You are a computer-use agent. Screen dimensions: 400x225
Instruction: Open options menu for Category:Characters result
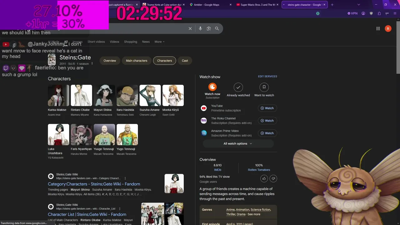click(125, 178)
